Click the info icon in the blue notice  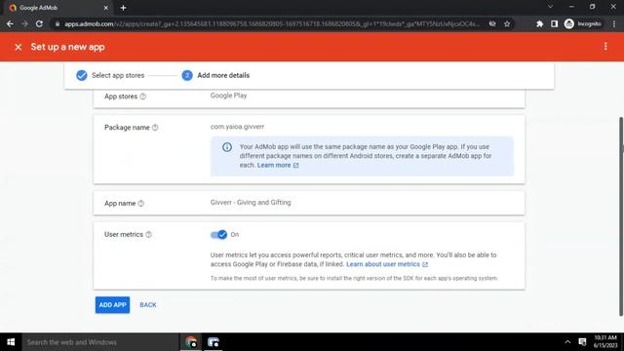coord(227,147)
